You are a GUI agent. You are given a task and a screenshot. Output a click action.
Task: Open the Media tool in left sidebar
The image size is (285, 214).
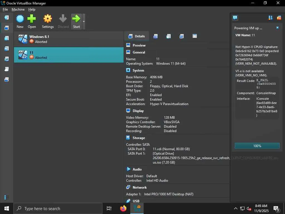tap(7, 48)
